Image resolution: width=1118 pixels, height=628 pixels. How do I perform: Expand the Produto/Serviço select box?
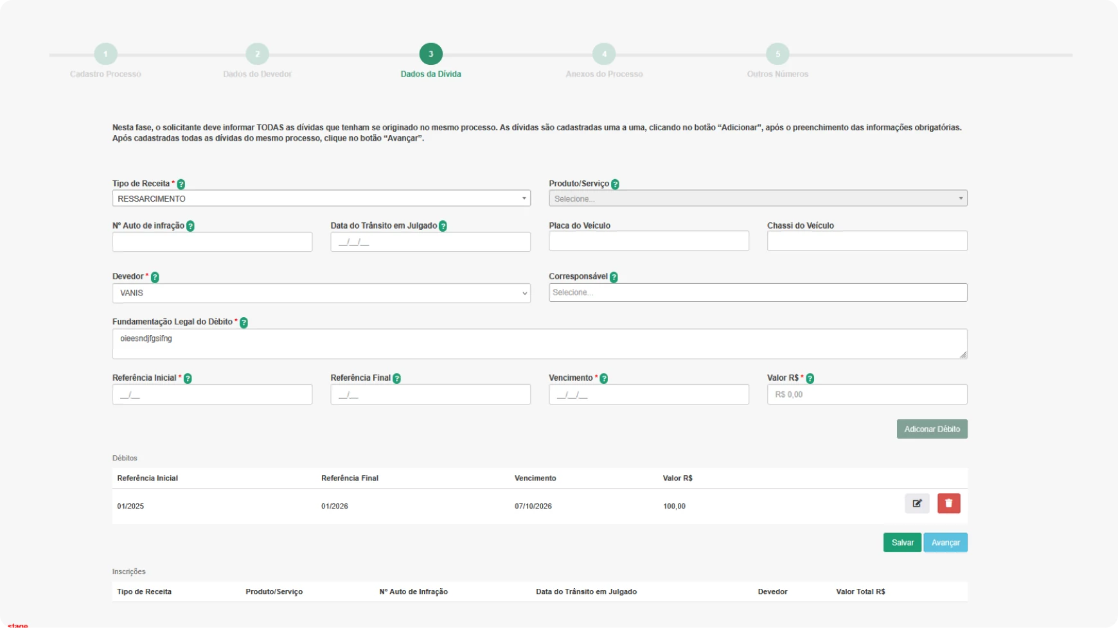click(758, 198)
